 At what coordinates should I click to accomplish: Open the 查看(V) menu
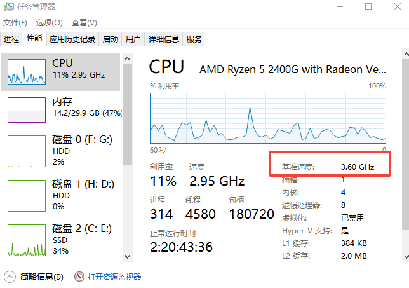pyautogui.click(x=84, y=23)
